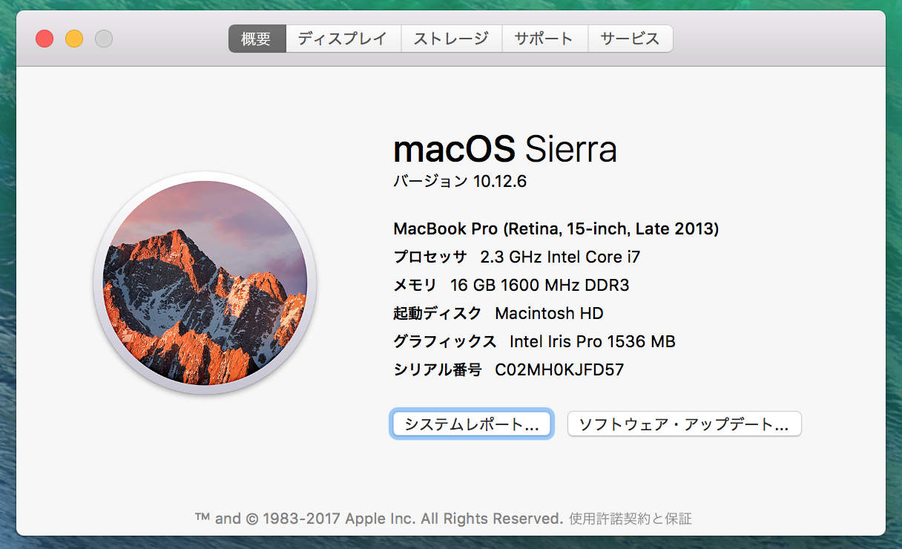
Task: Minimize window with yellow button
Action: (x=74, y=39)
